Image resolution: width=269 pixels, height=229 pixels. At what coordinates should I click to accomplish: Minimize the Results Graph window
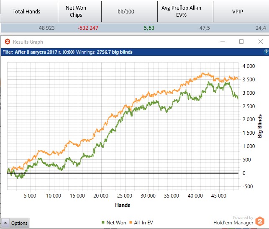[x=223, y=42]
